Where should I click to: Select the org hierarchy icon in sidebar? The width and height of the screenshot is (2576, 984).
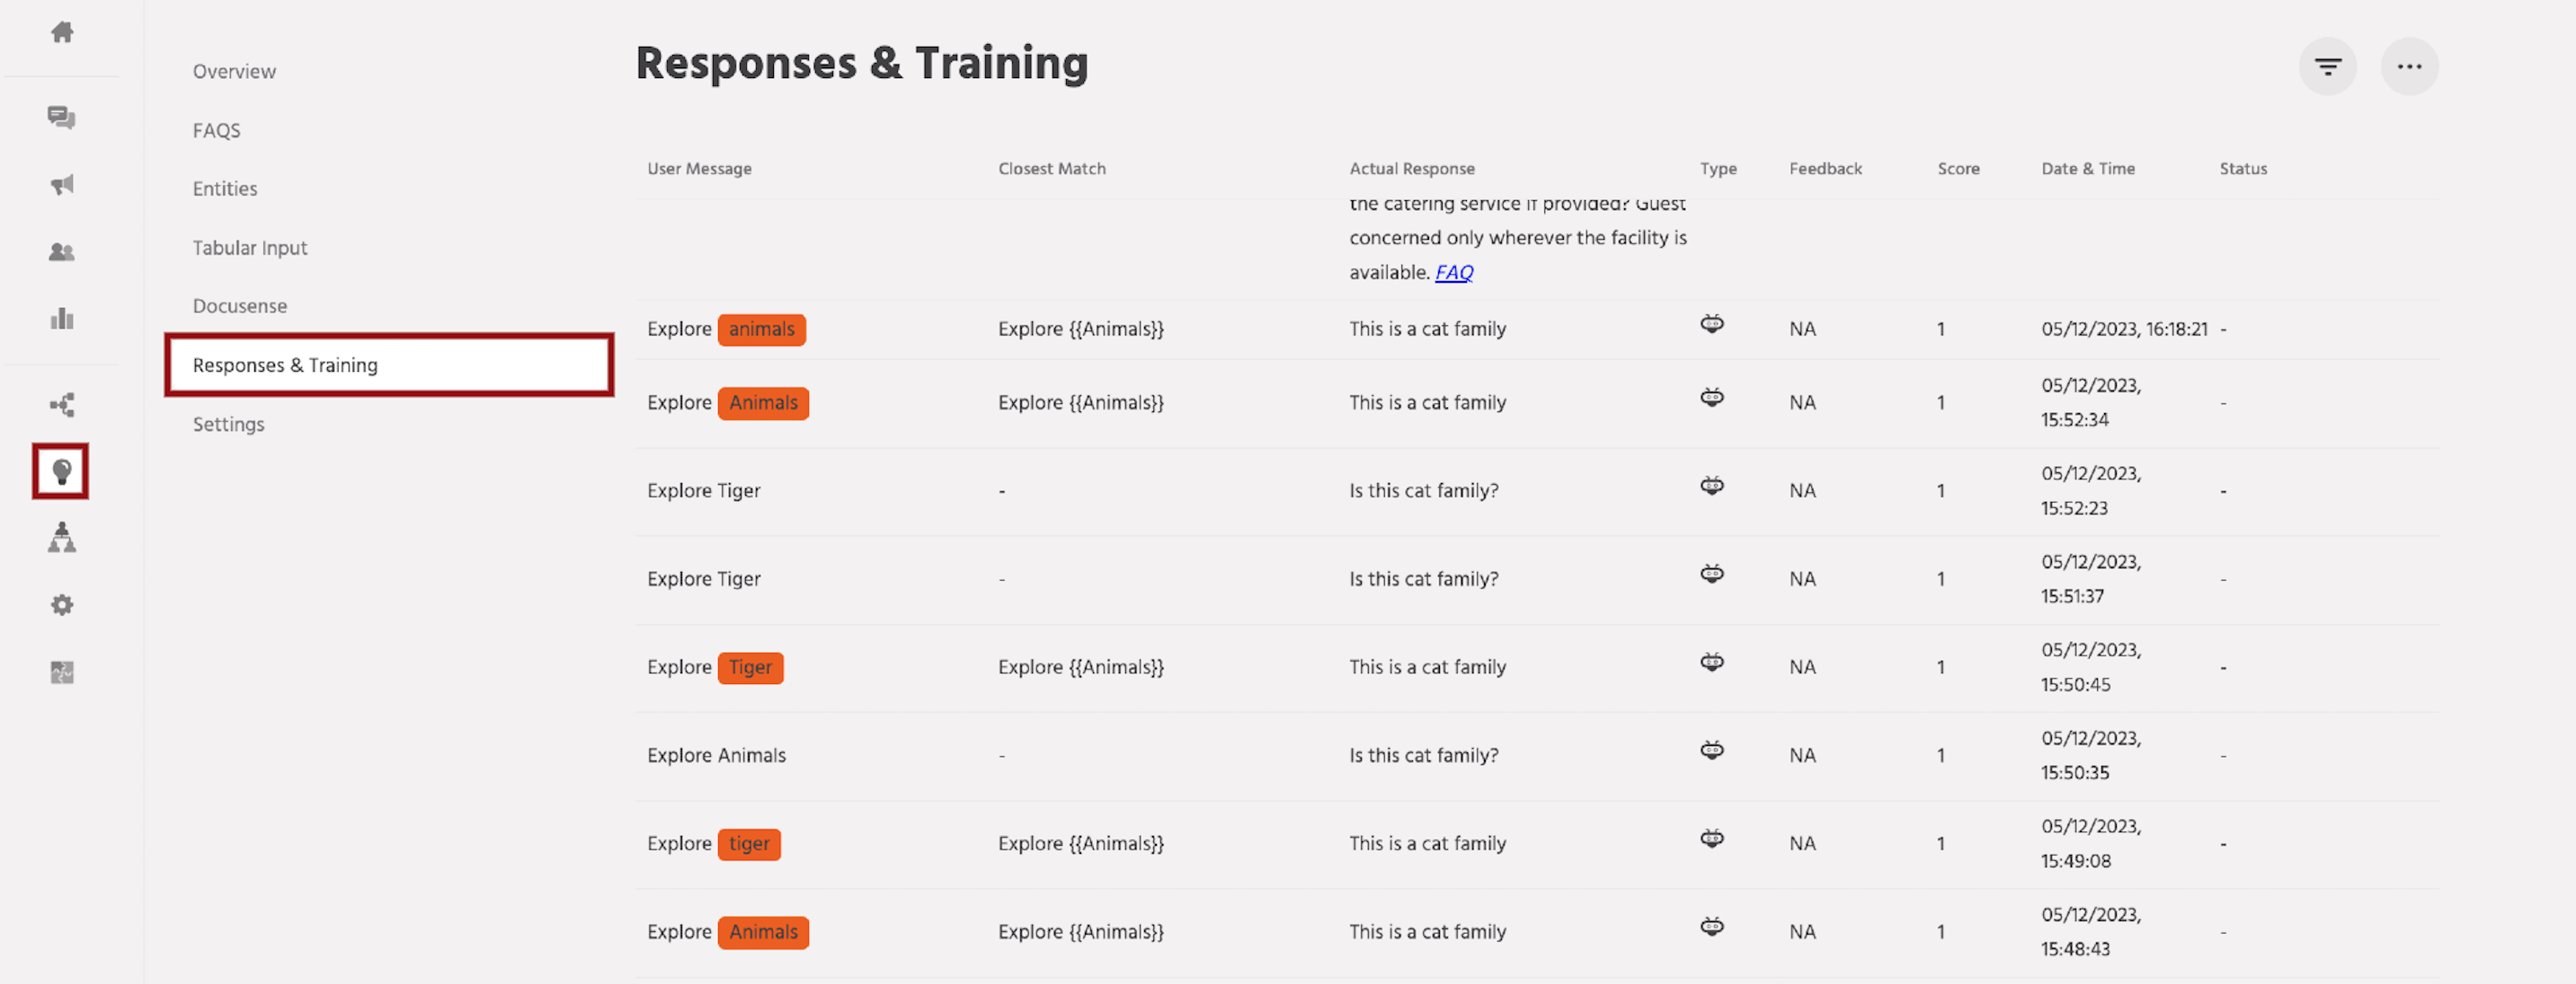[x=61, y=538]
